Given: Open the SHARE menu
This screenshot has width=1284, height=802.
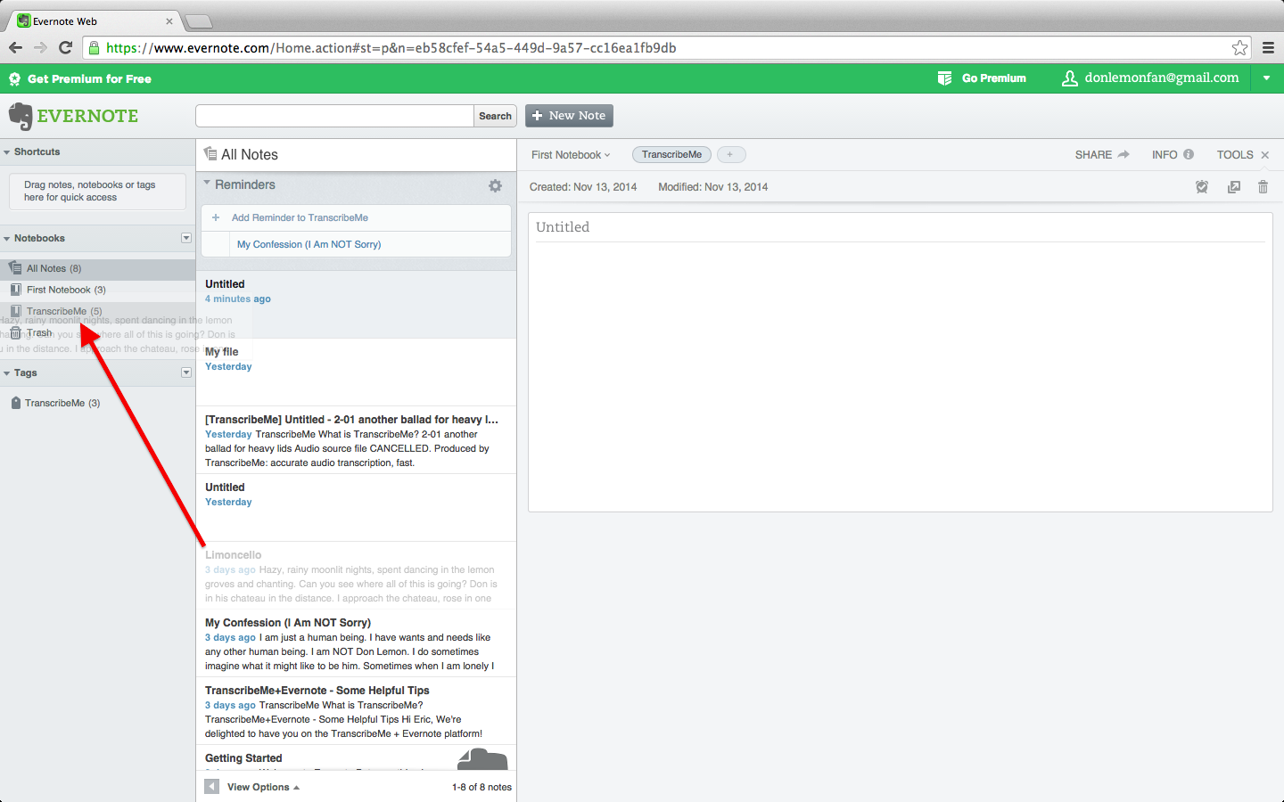Looking at the screenshot, I should [1093, 155].
